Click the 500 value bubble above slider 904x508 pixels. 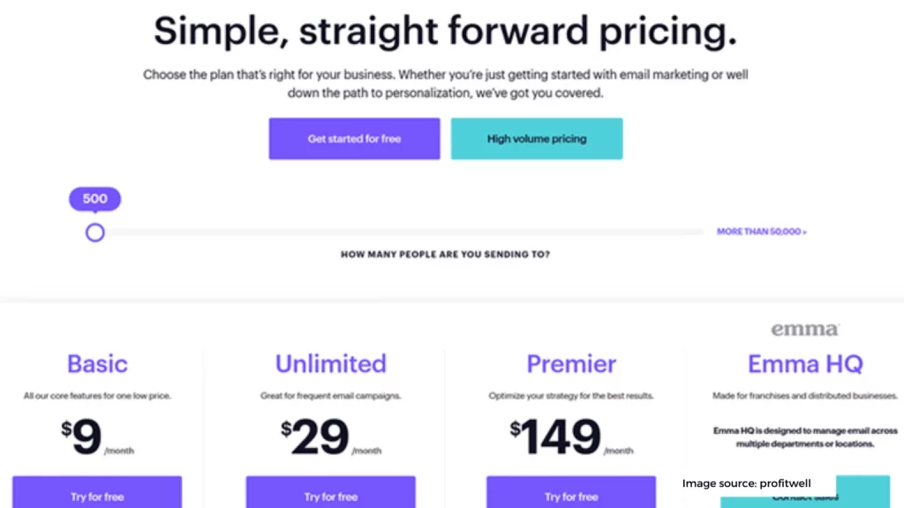[x=95, y=198]
